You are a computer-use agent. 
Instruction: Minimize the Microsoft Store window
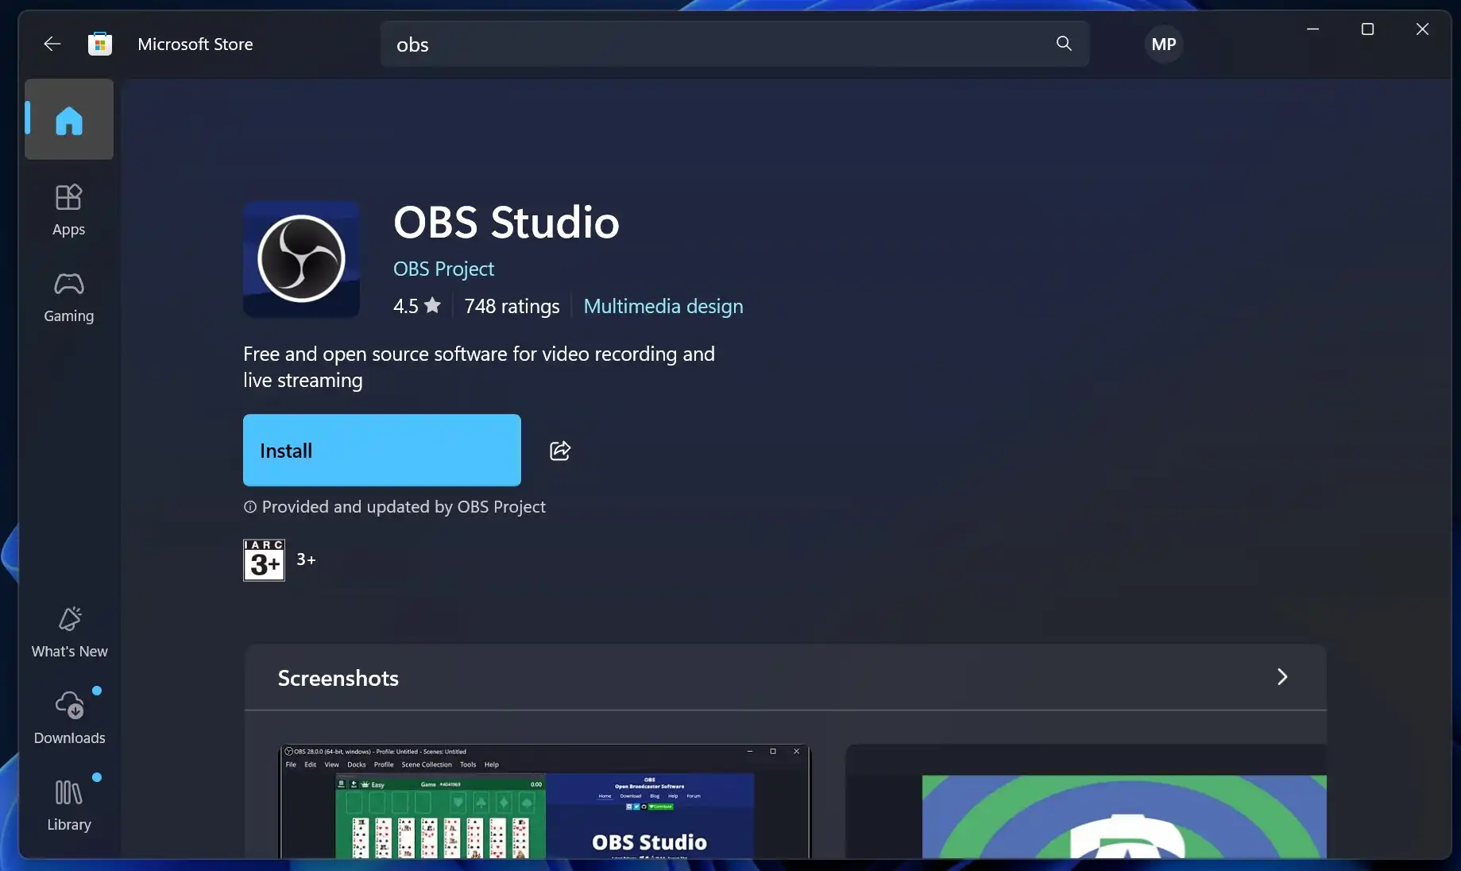pos(1312,29)
